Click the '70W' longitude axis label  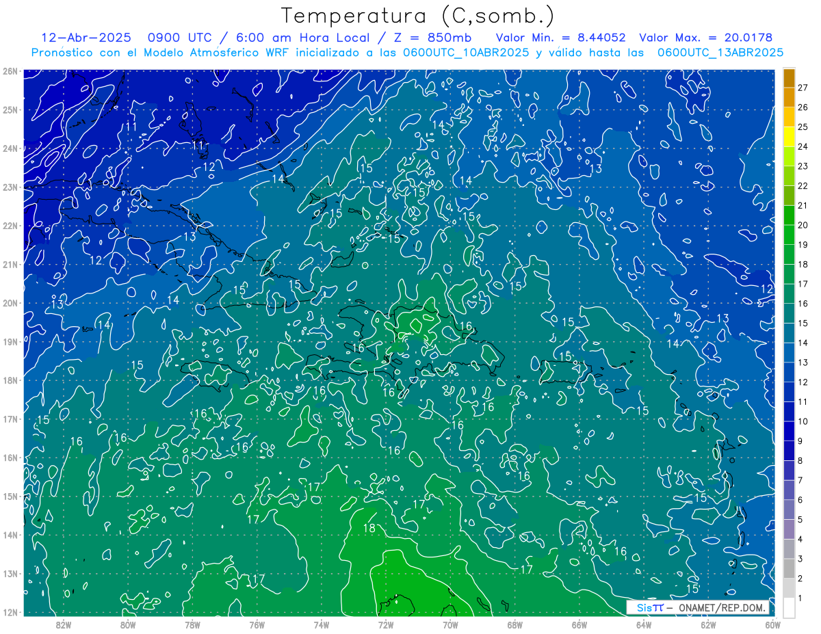point(450,624)
